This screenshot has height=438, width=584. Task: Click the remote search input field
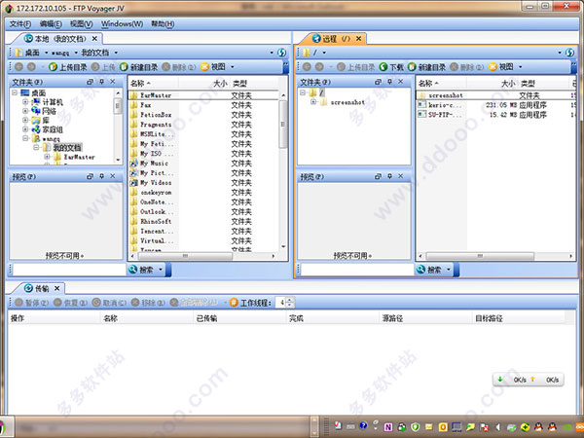point(358,270)
